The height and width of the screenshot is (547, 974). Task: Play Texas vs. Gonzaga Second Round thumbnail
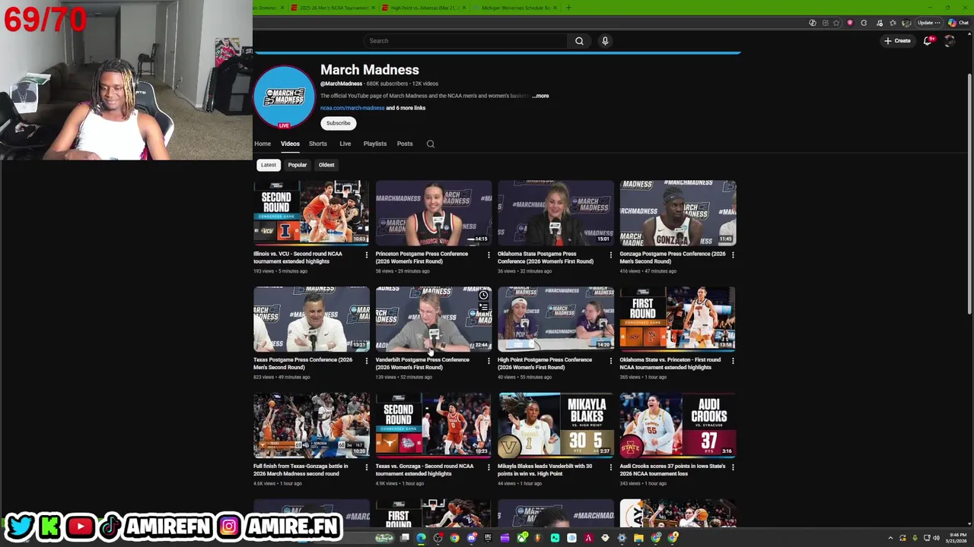tap(434, 425)
